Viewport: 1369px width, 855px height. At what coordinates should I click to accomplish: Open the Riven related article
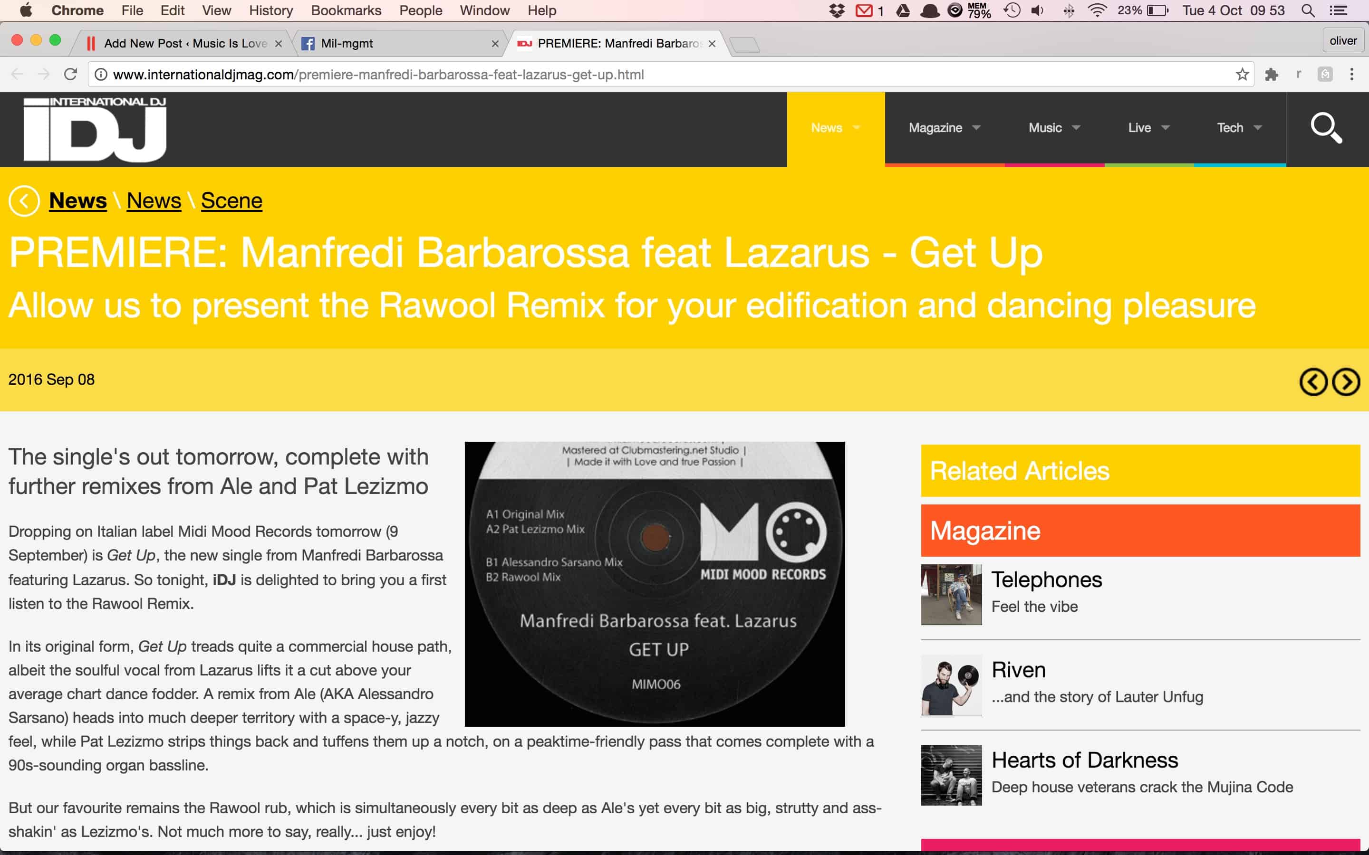1018,670
